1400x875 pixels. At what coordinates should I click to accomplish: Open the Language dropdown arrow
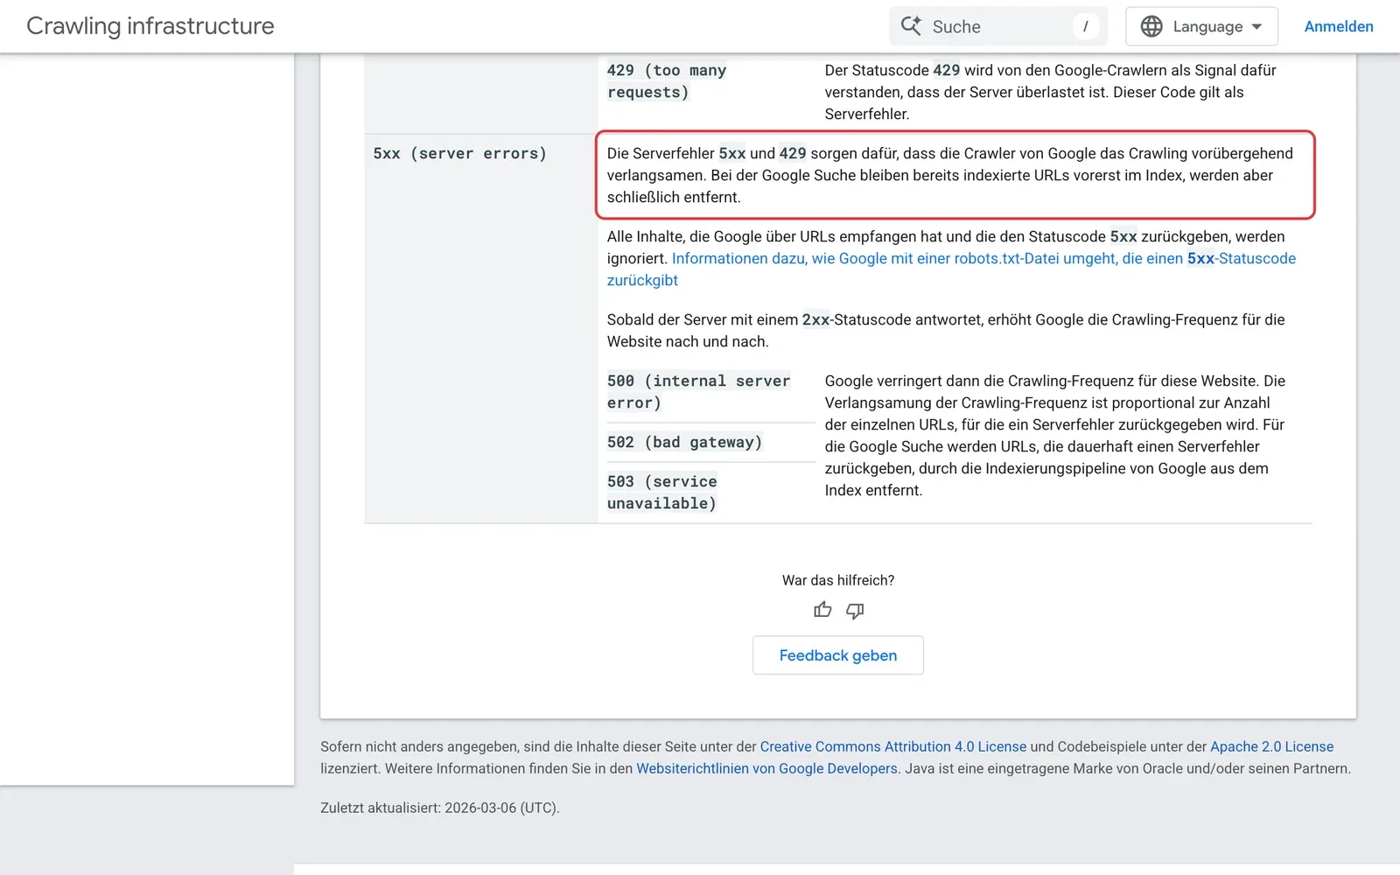pos(1257,26)
